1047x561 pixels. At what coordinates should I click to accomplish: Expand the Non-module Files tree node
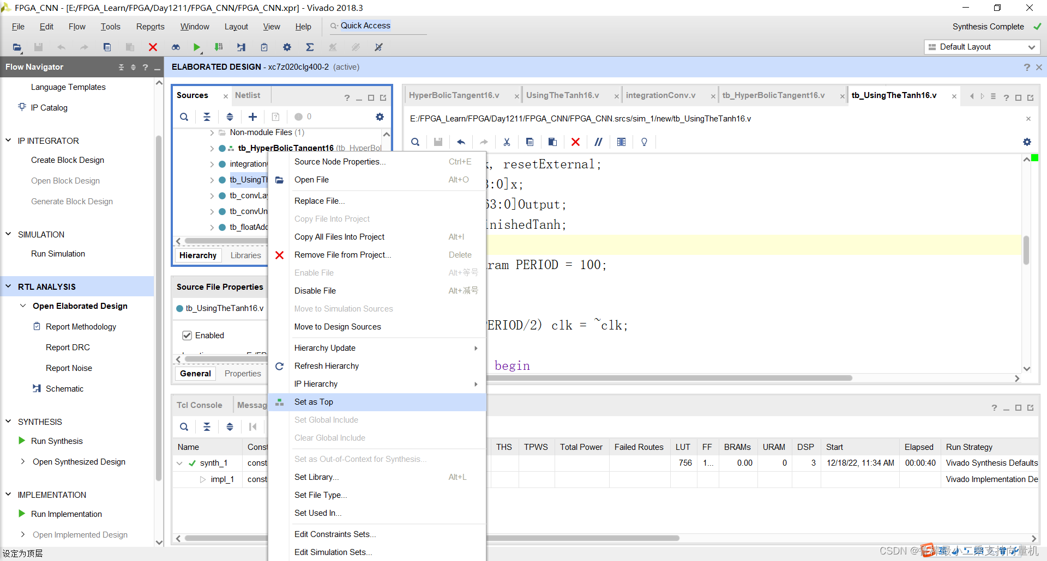click(x=212, y=132)
